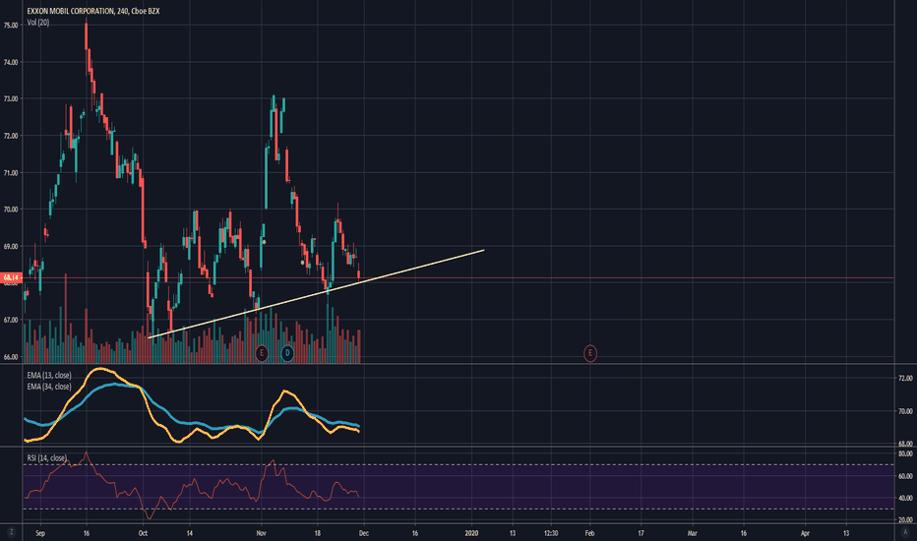Click the 70.00 price axis label on main chart
917x541 pixels.
11,210
